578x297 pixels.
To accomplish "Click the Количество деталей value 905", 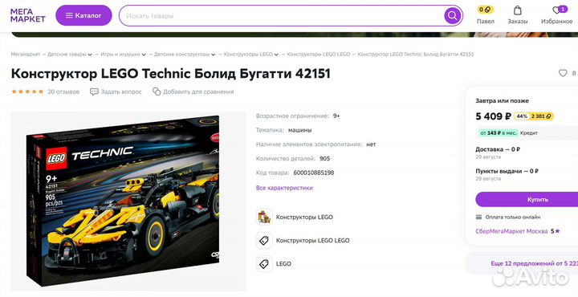I will pyautogui.click(x=325, y=158).
